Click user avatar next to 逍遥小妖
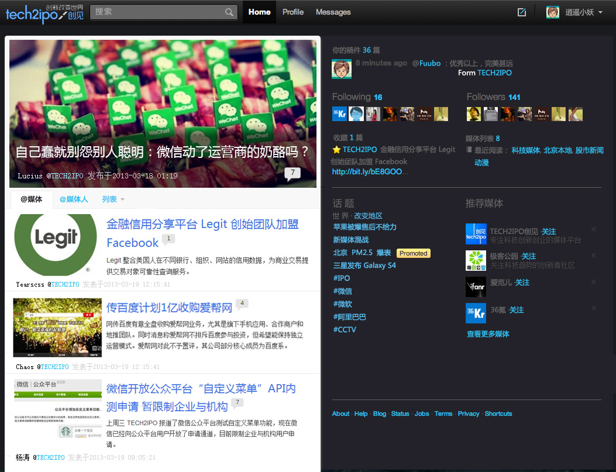Viewport: 616px width, 472px height. (x=553, y=12)
